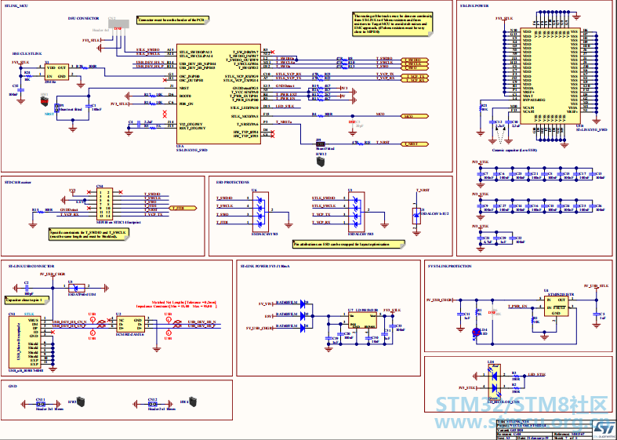This screenshot has width=617, height=440.
Task: Open the yellow note about connector on PCB border
Action: [x=173, y=20]
